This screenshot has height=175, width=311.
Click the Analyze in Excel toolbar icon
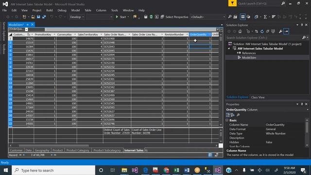(151, 17)
